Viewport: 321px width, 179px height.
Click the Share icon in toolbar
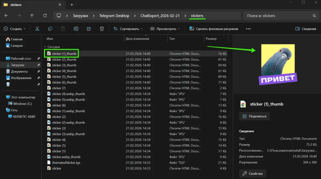click(x=89, y=29)
